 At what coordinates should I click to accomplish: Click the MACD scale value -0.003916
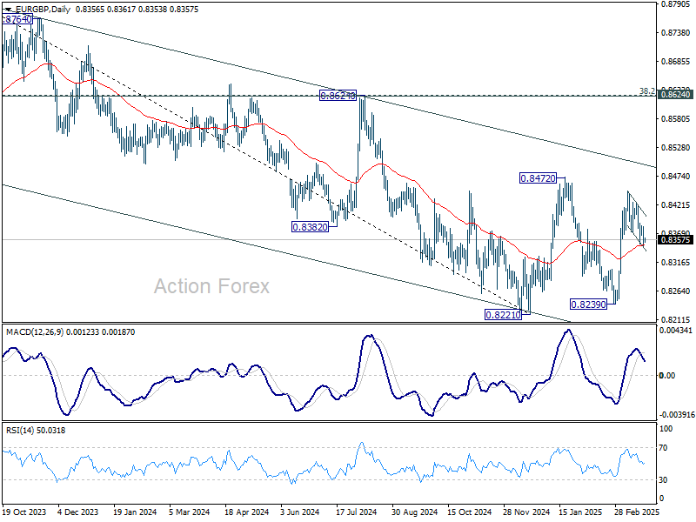(x=677, y=415)
